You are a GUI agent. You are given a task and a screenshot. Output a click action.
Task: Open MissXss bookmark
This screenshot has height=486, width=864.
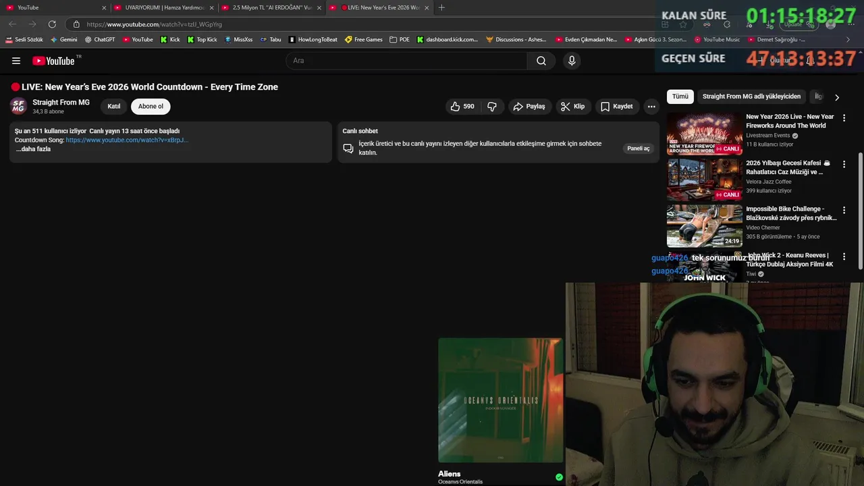(x=238, y=40)
